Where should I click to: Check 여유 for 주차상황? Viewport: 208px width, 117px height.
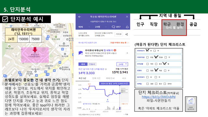click(x=148, y=64)
